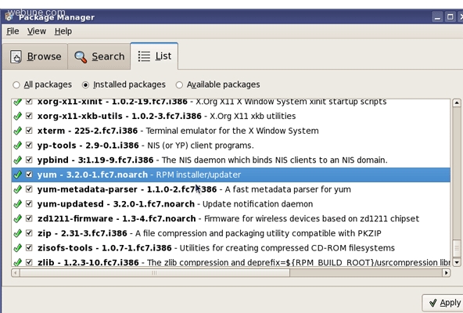Click the List tab bullet icon
The width and height of the screenshot is (463, 313).
[144, 56]
